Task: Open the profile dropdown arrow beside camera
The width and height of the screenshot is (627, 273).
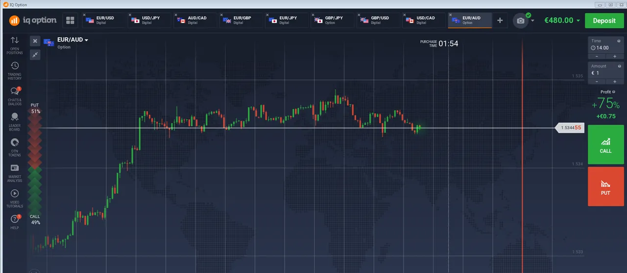Action: tap(532, 21)
